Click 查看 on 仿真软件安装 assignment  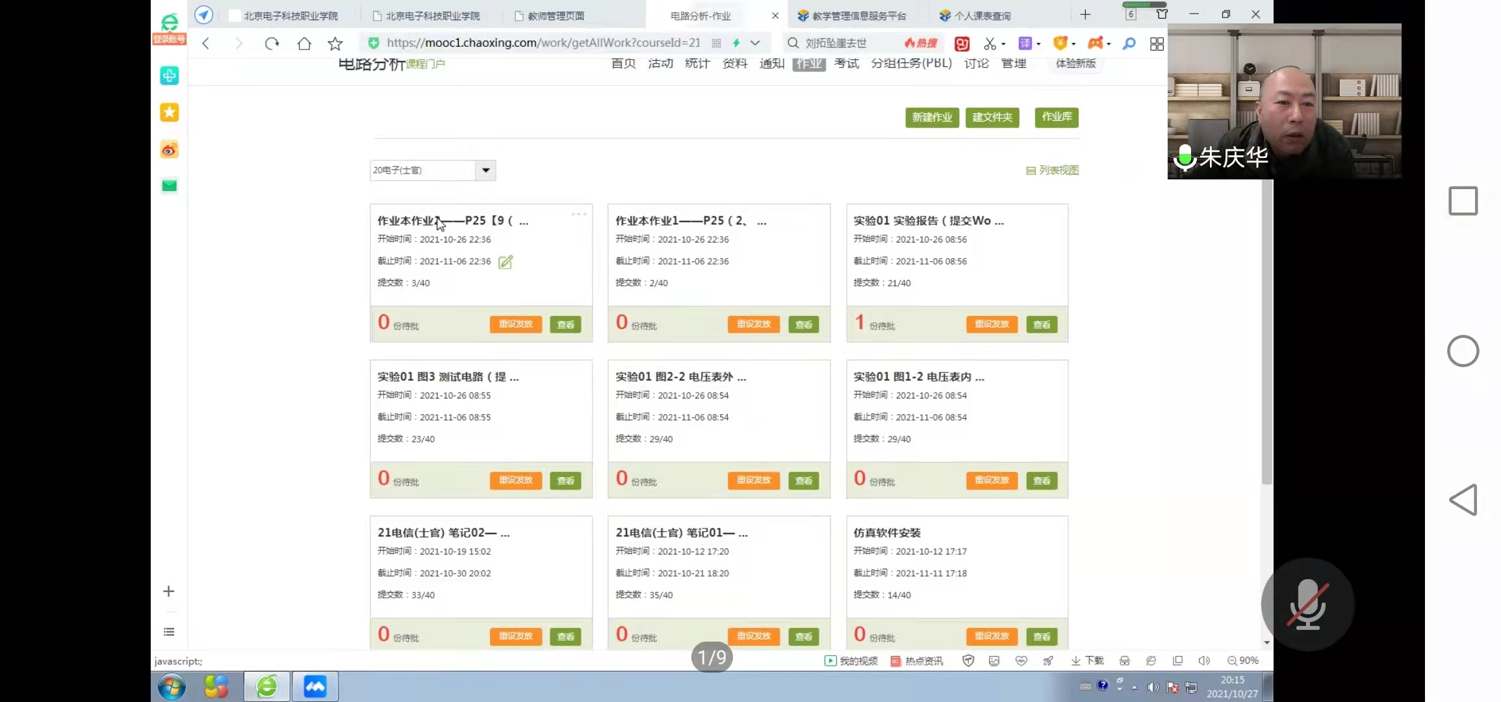[1042, 636]
